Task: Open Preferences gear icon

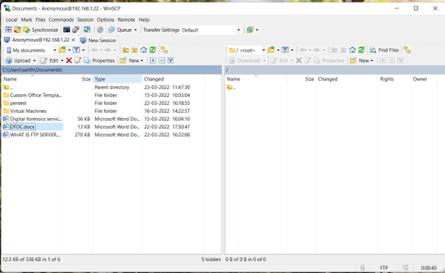Action: tap(100, 30)
